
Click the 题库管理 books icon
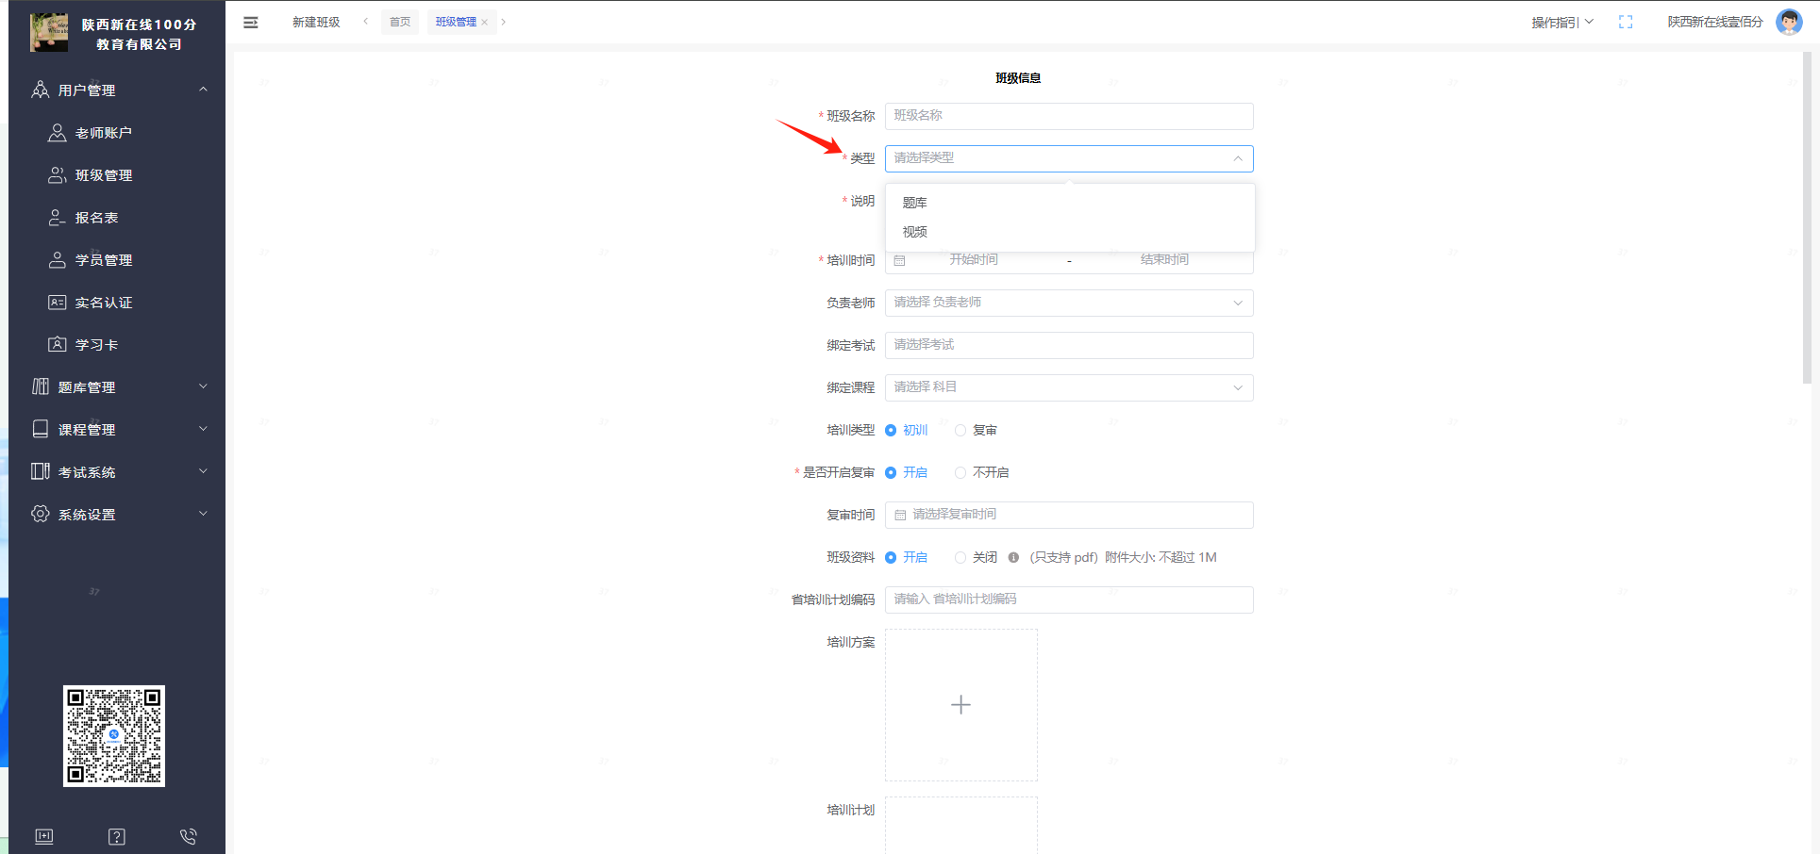coord(40,386)
